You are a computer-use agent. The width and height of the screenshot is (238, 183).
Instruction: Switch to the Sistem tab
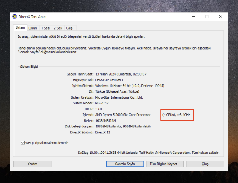(x=20, y=28)
